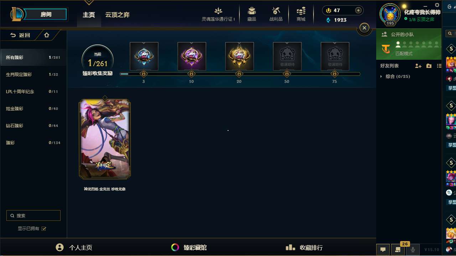Click the plus icon to buy currency
This screenshot has width=456, height=256.
(x=358, y=10)
